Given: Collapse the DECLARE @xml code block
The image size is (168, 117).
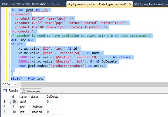Looking at the screenshot, I should (x=9, y=10).
